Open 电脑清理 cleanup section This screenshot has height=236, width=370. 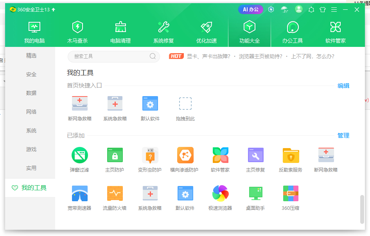coord(120,32)
